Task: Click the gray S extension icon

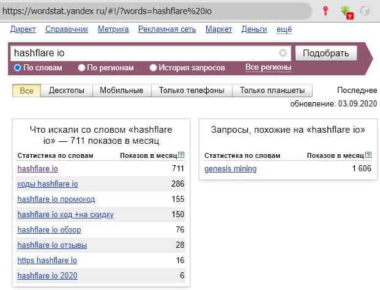Action: point(365,10)
